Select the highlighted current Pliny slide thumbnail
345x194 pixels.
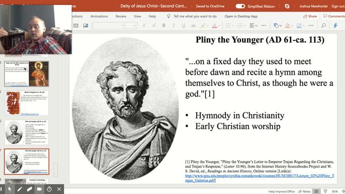pos(26,162)
